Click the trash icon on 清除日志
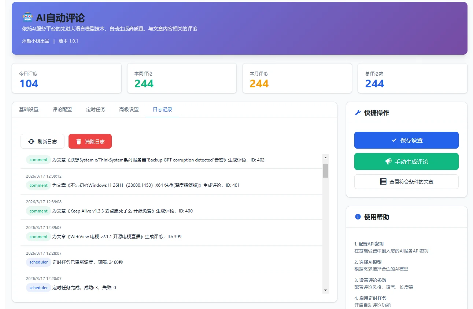473x309 pixels. pyautogui.click(x=79, y=141)
